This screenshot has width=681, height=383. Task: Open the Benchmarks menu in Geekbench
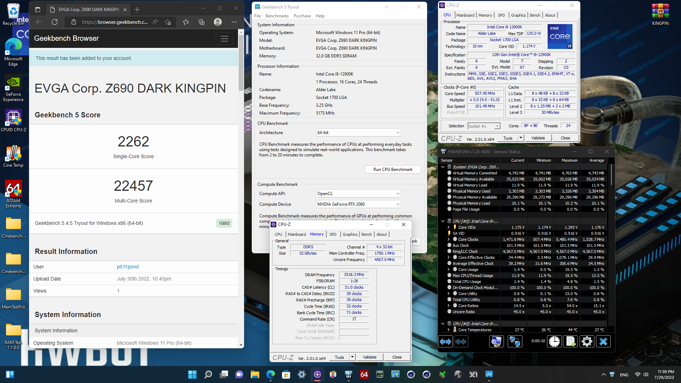277,16
